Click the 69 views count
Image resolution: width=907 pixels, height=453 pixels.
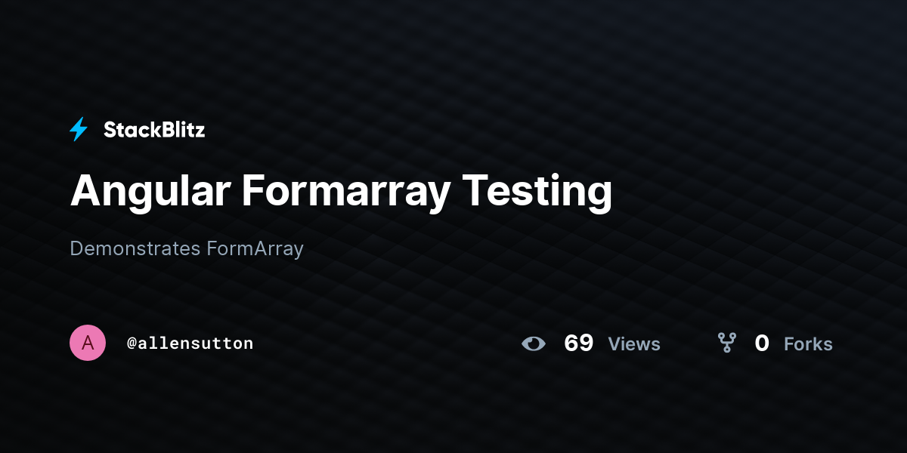[x=579, y=344]
